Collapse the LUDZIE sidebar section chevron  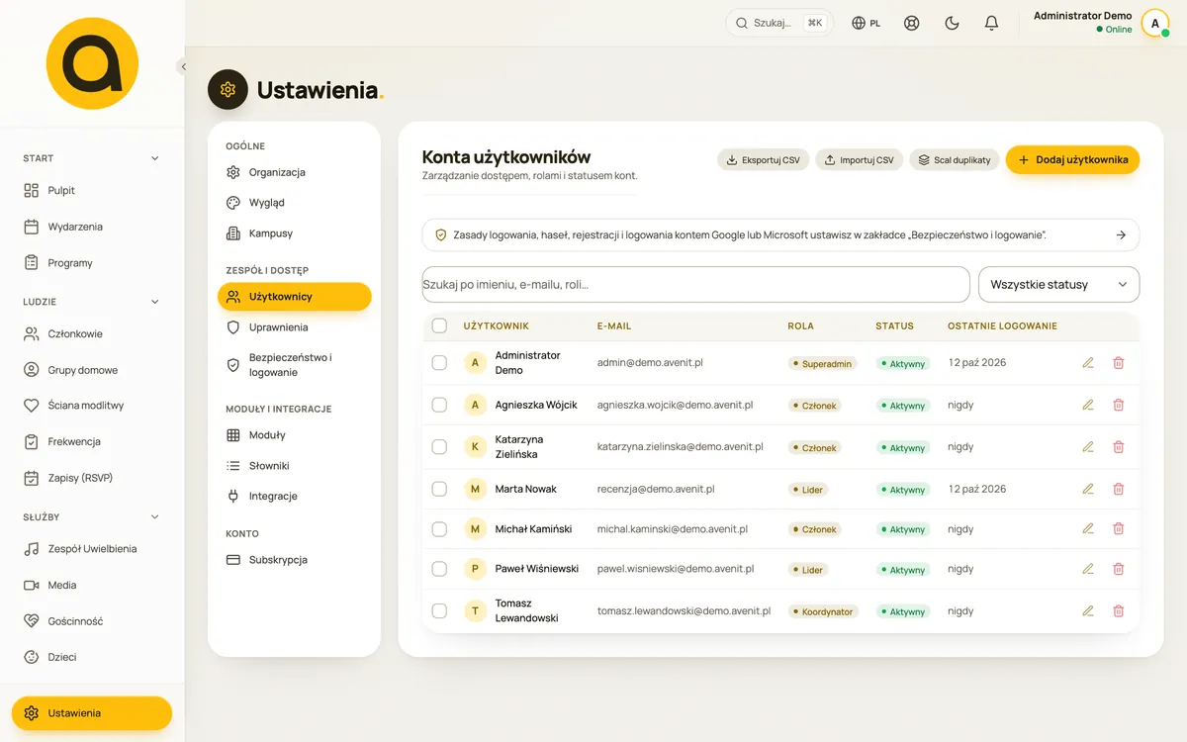pos(154,302)
